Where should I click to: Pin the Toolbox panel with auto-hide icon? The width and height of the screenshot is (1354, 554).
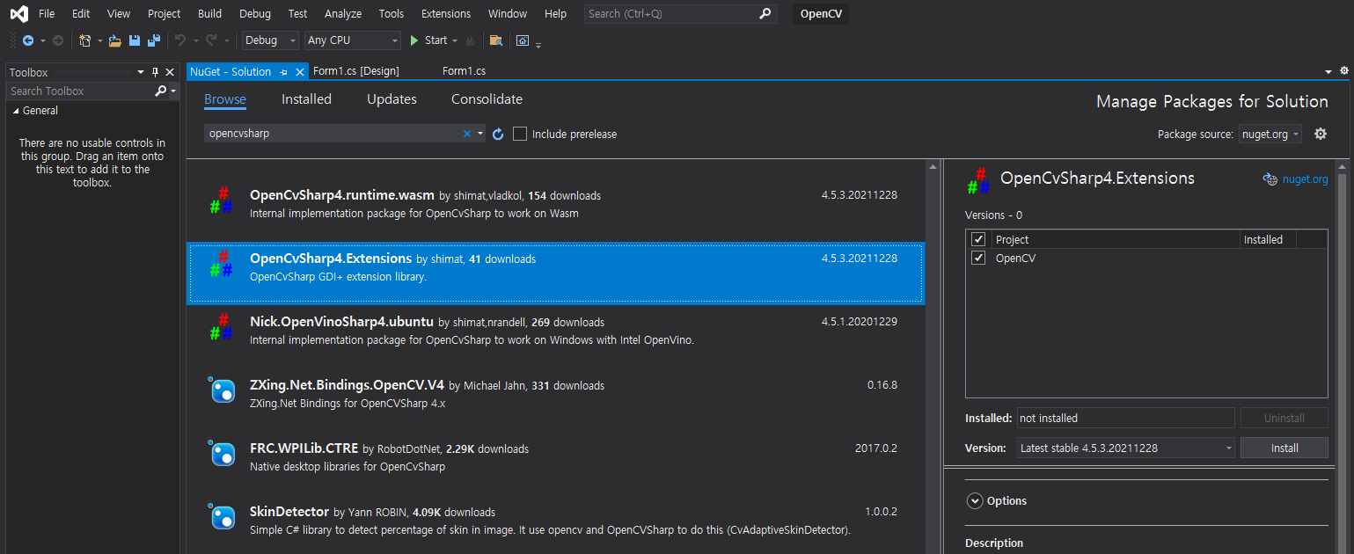(155, 72)
